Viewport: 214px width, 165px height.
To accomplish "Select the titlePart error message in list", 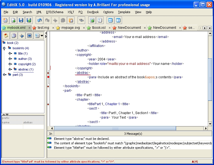I will pyautogui.click(x=129, y=148).
